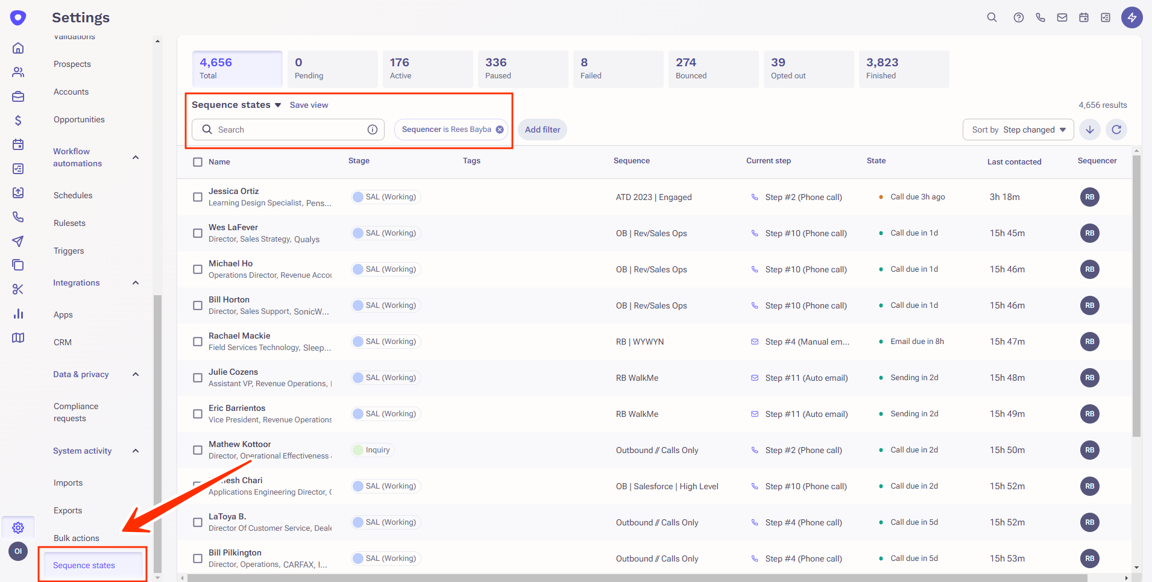Switch to the Paused count tab
Screen dimensions: 1152x582
click(x=523, y=69)
